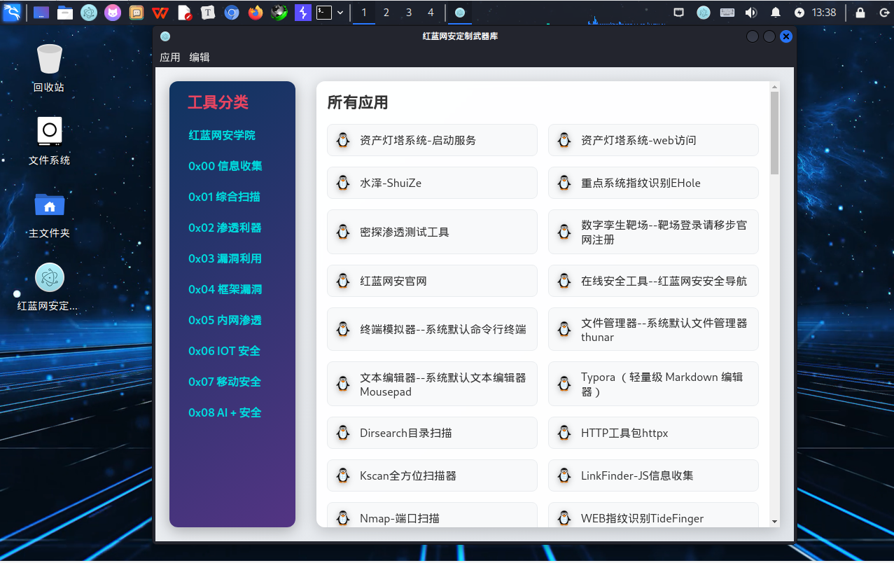This screenshot has height=563, width=894.
Task: Click the scrollbar up arrow in the app list
Action: click(x=774, y=88)
